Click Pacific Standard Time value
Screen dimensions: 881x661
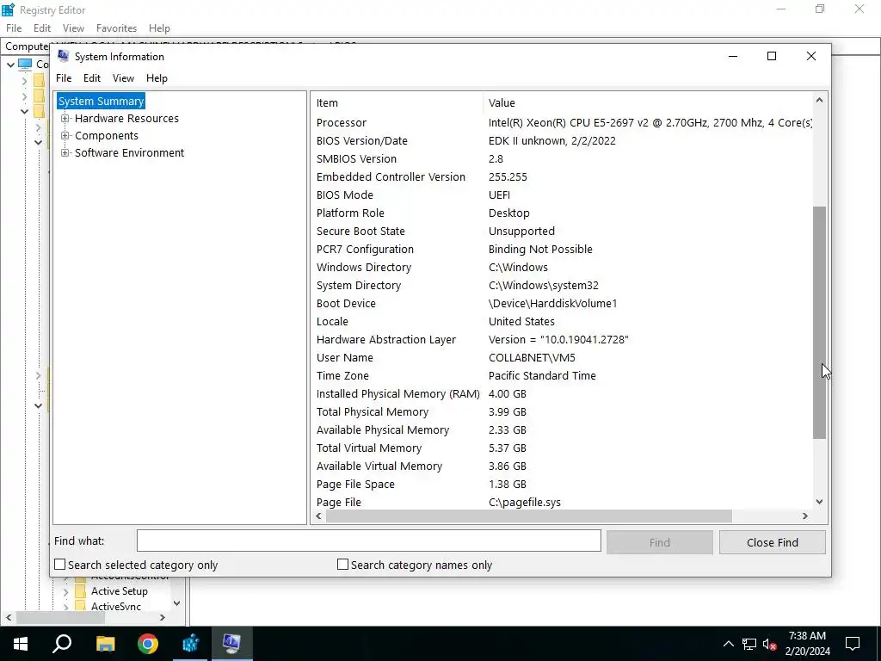pos(542,375)
